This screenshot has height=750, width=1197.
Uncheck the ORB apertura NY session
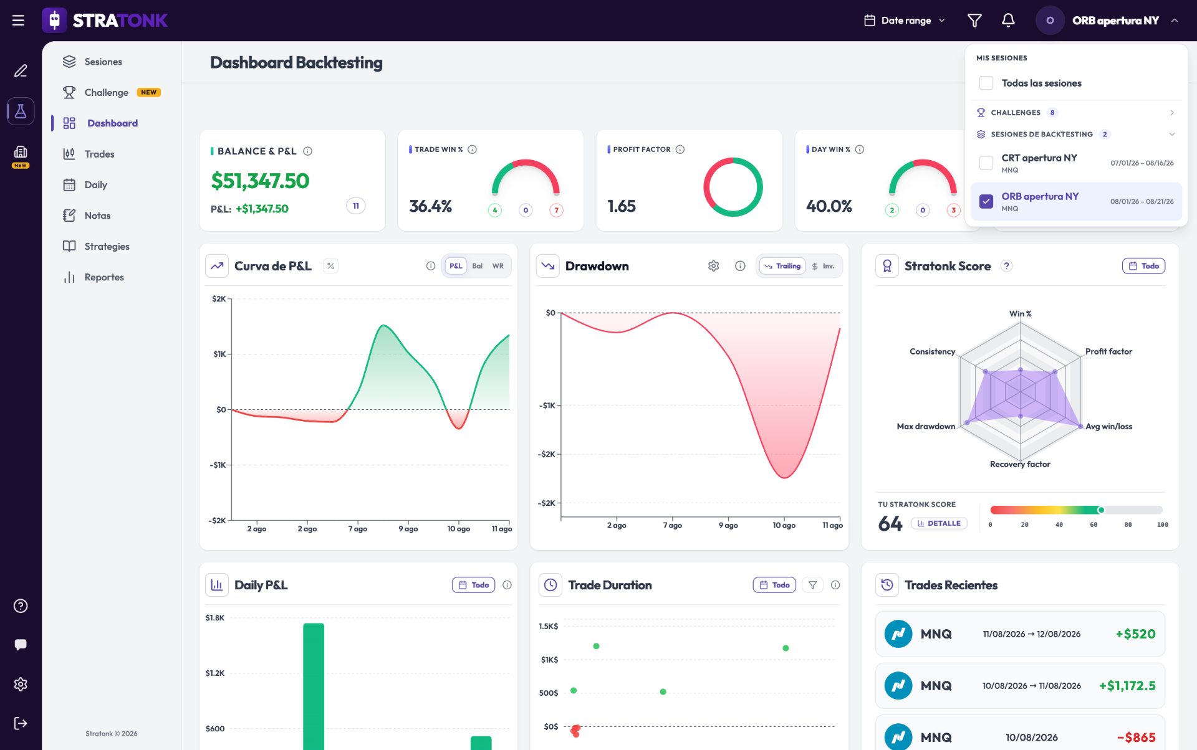click(x=986, y=202)
